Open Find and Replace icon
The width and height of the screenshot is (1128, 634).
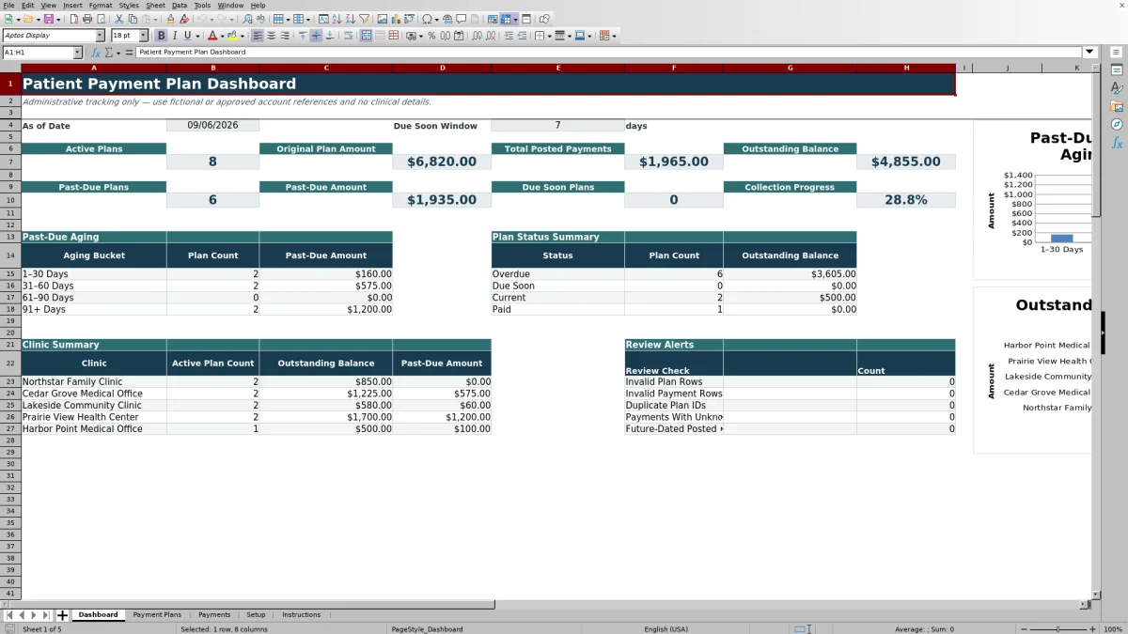coord(247,19)
